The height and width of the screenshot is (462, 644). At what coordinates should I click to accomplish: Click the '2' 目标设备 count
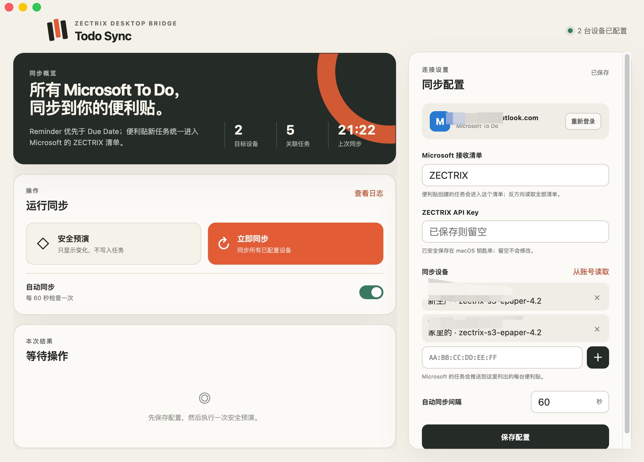coord(238,130)
